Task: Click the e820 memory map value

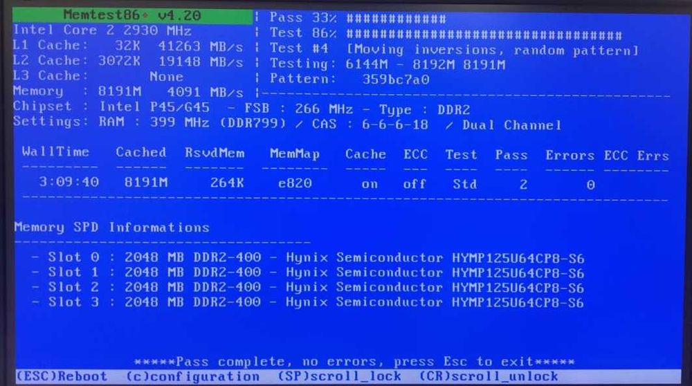Action: tap(295, 183)
